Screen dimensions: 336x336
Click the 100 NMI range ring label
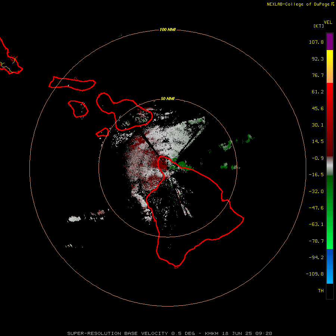coord(168,29)
